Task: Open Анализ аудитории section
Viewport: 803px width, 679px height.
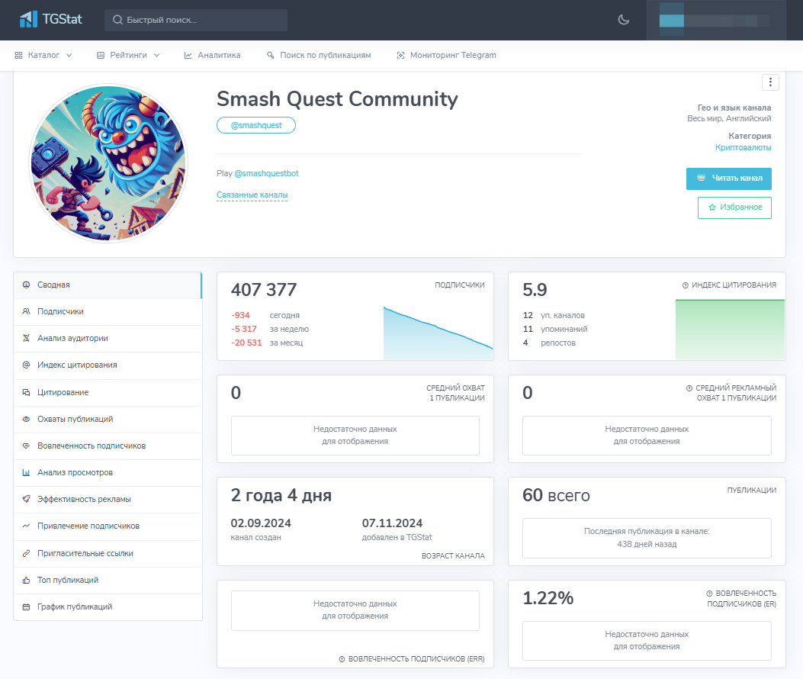Action: click(108, 338)
